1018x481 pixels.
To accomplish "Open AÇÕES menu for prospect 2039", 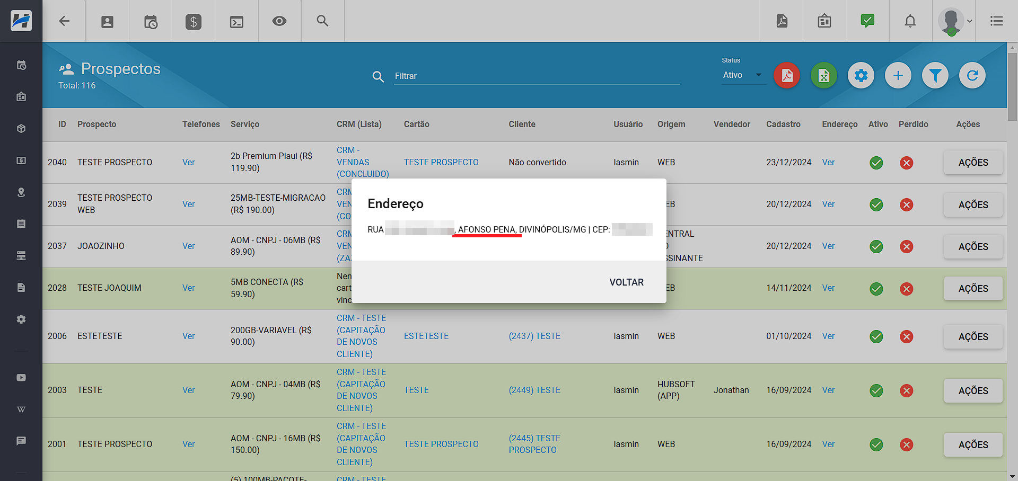I will click(973, 204).
